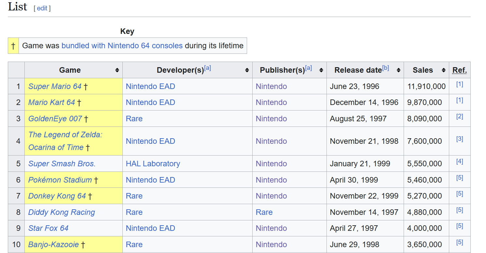This screenshot has width=486, height=253.
Task: Go to the Super Smash Bros. game page
Action: (x=62, y=164)
